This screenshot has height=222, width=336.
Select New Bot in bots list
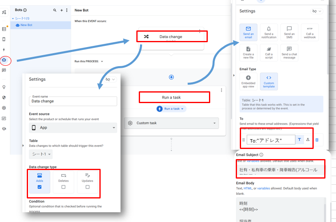point(41,25)
